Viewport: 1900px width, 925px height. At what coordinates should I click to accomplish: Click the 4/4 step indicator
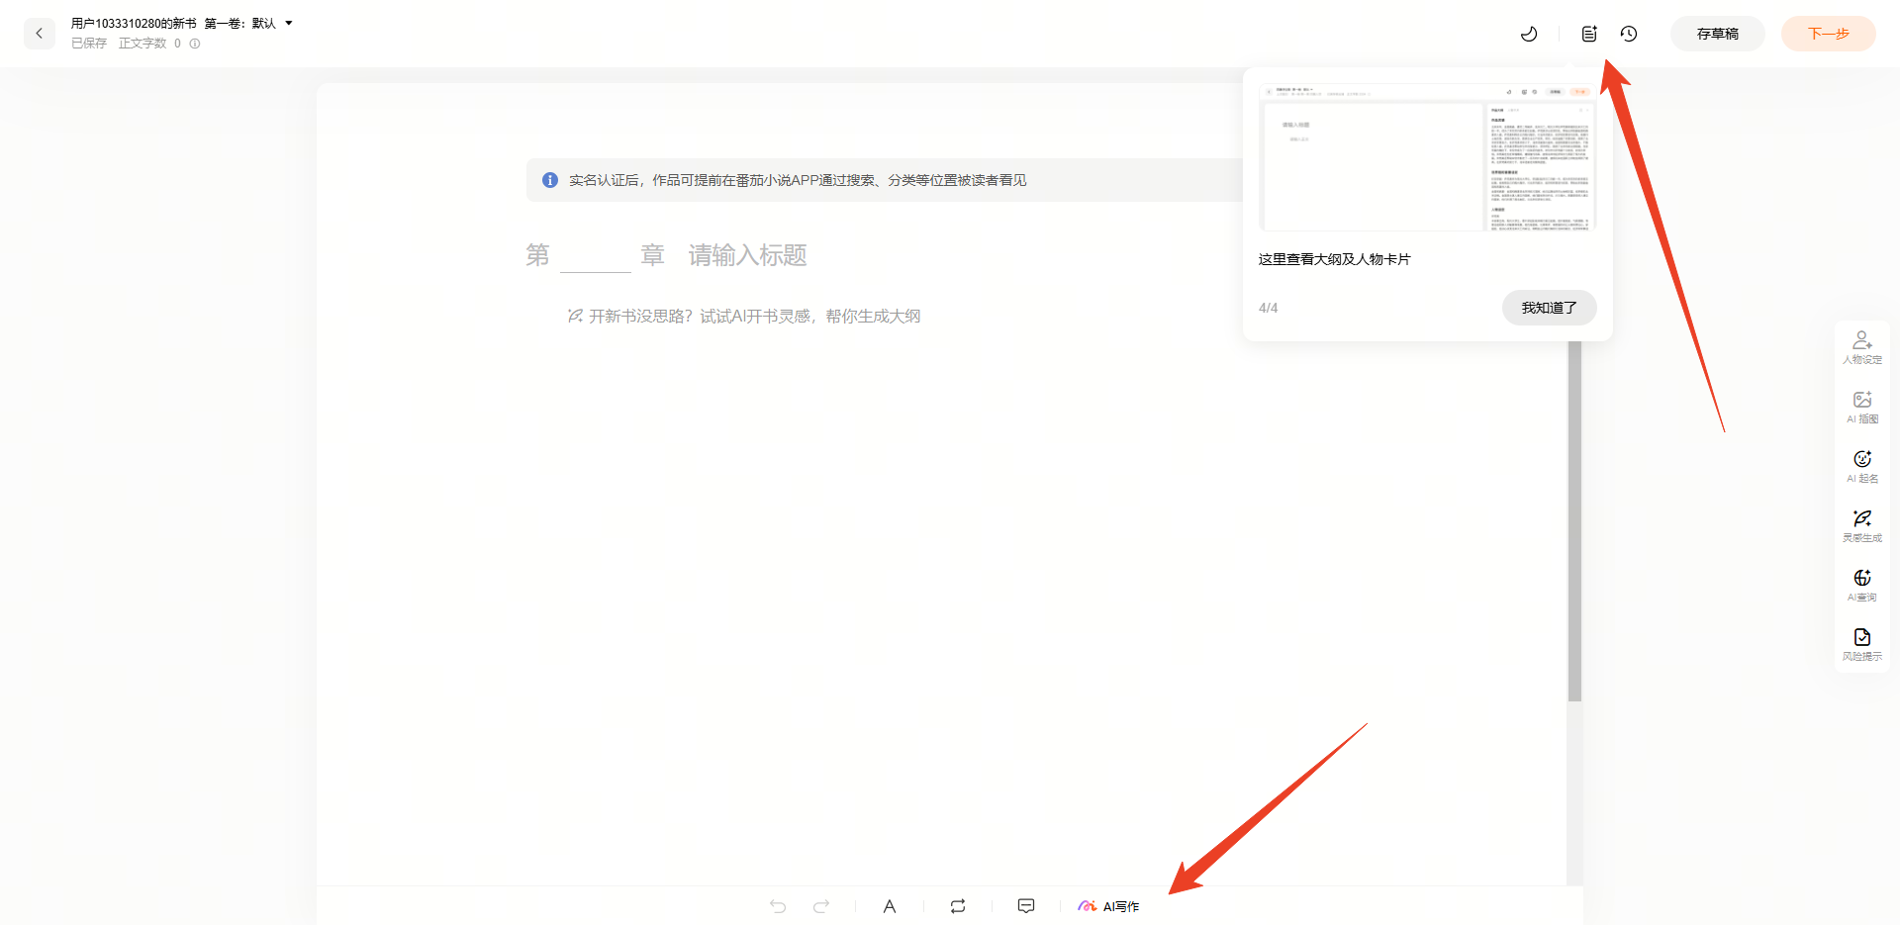(x=1269, y=308)
